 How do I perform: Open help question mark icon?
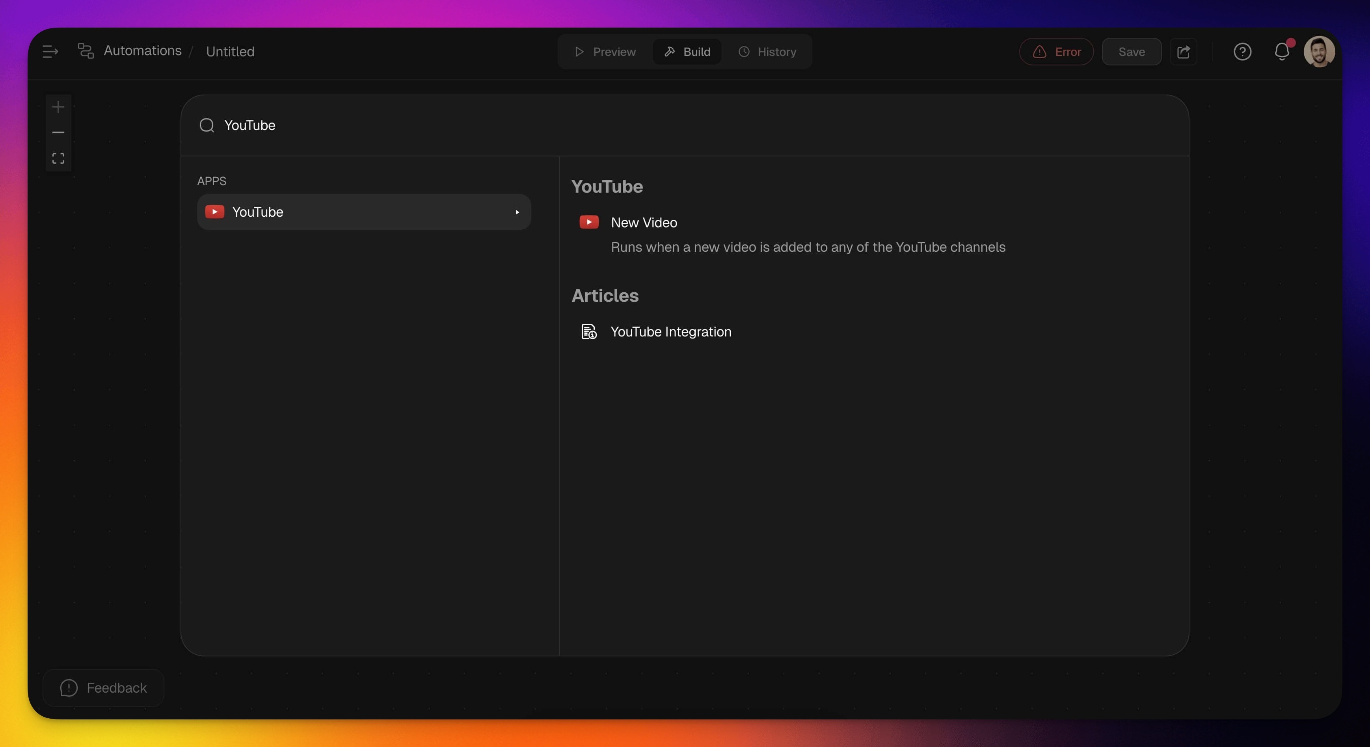click(x=1242, y=52)
